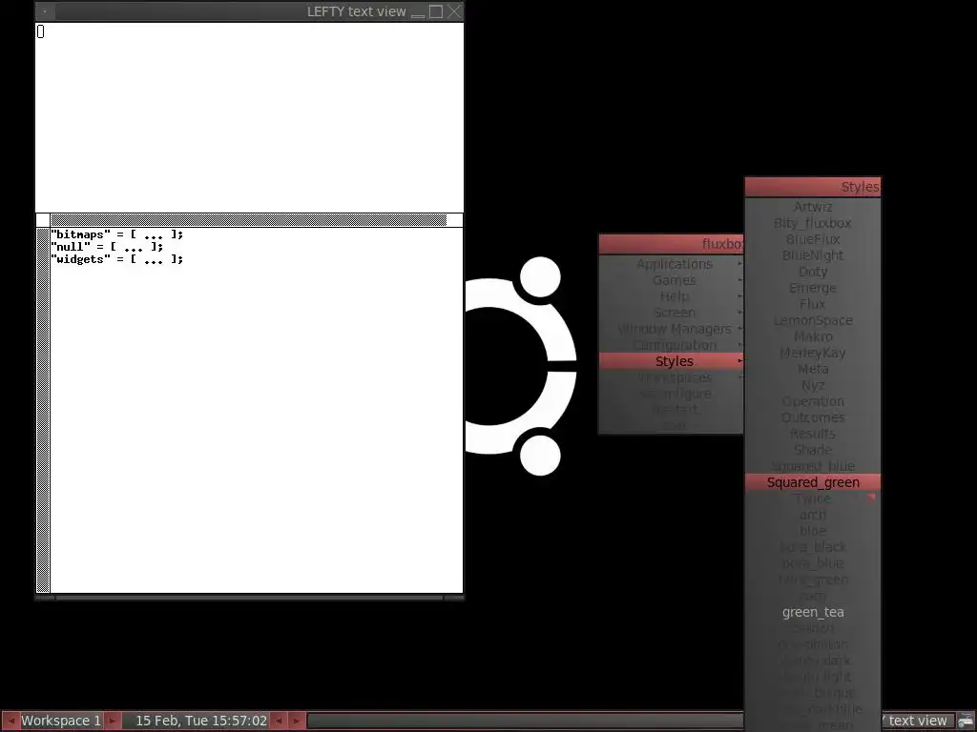Viewport: 977px width, 732px height.
Task: Open the Window Managers submenu
Action: click(x=671, y=329)
